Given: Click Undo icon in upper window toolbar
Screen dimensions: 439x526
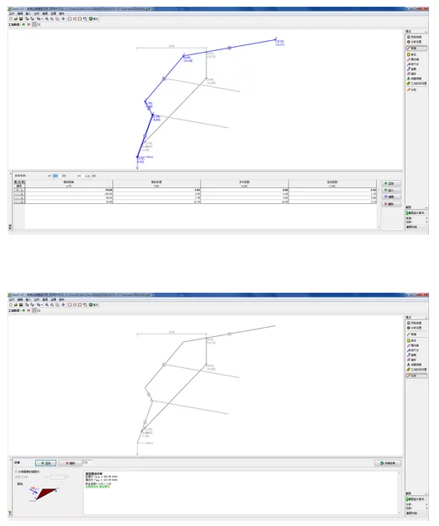Looking at the screenshot, I should pos(27,18).
